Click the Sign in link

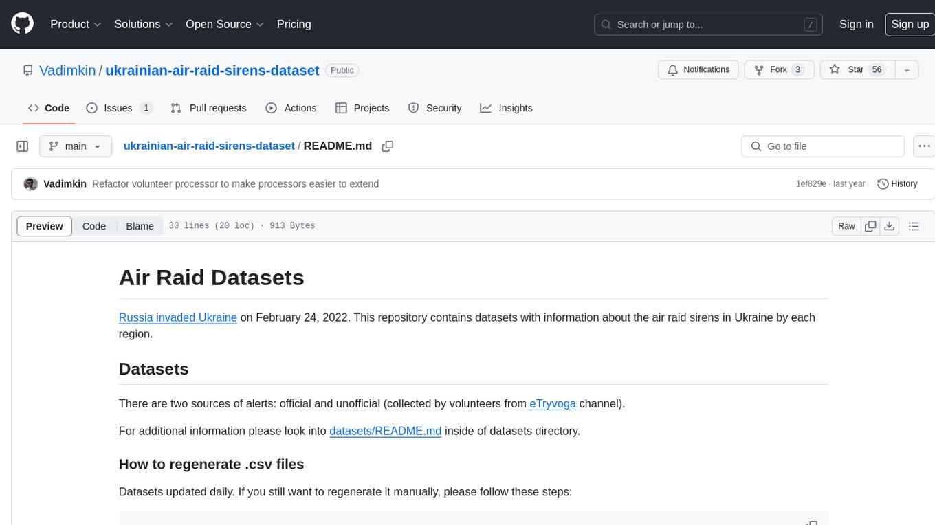(x=856, y=24)
